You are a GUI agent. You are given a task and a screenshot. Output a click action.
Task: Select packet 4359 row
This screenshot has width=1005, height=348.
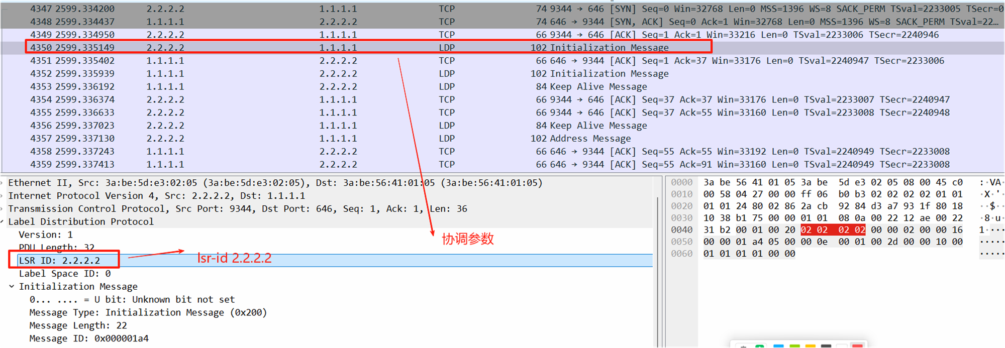pyautogui.click(x=502, y=165)
